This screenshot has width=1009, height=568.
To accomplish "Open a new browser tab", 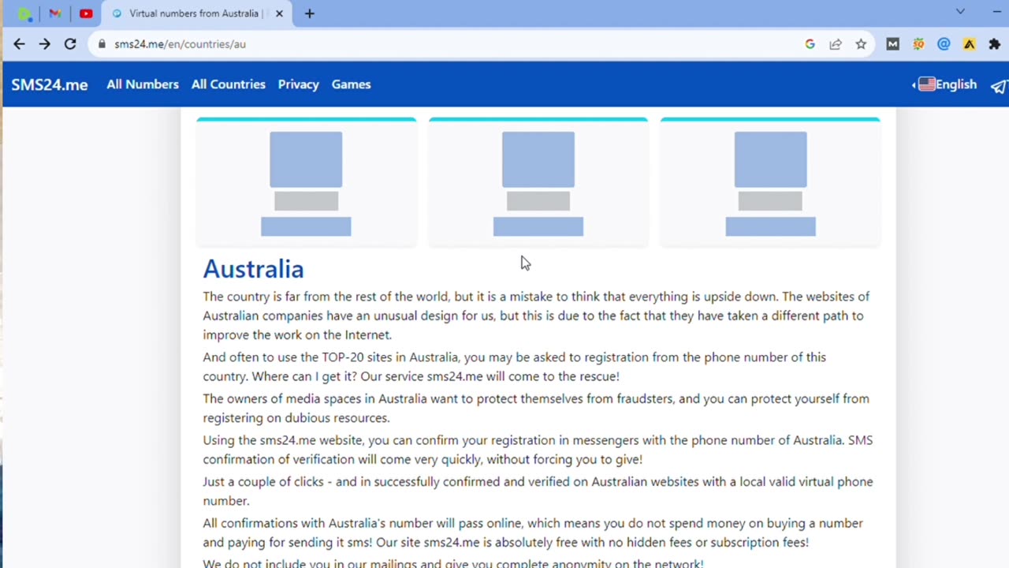I will 309,13.
